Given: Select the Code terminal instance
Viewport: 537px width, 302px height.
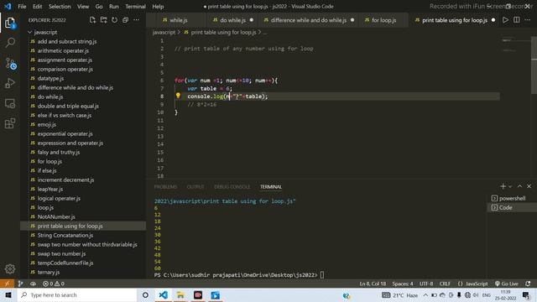Looking at the screenshot, I should point(512,207).
